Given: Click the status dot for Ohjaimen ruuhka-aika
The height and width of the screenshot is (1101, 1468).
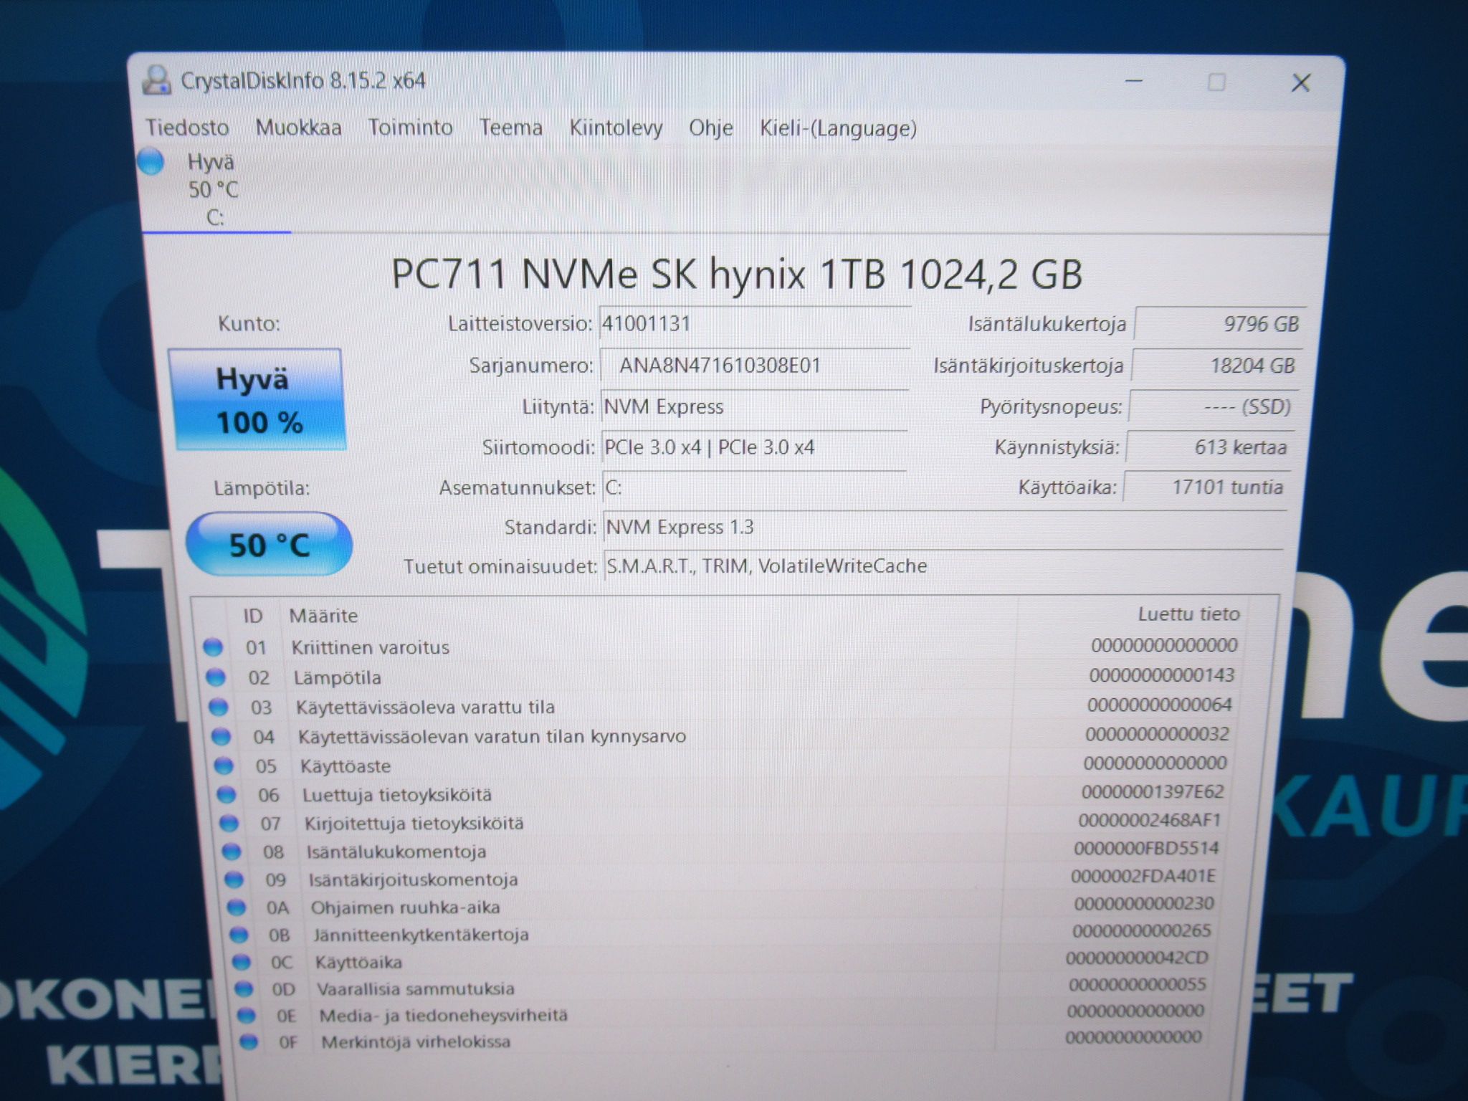Looking at the screenshot, I should click(x=237, y=907).
